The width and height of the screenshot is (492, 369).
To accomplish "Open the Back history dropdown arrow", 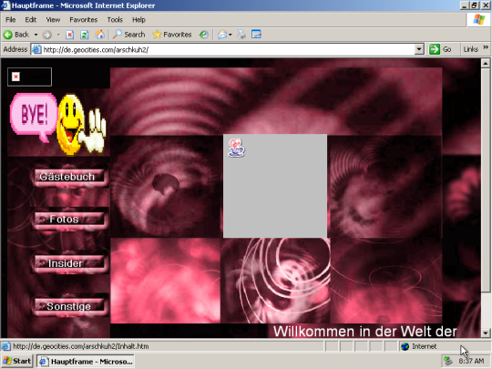I will 36,35.
